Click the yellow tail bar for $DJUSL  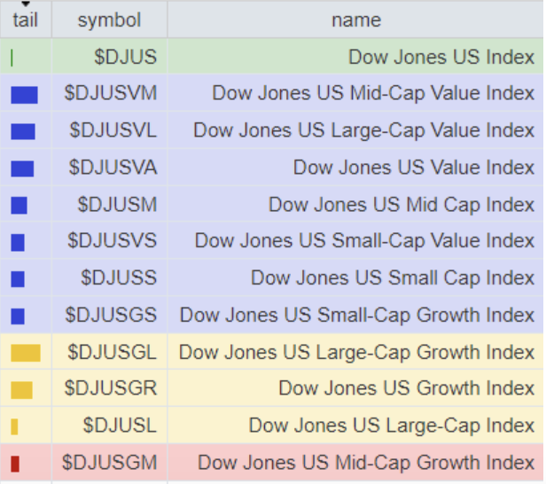click(14, 426)
